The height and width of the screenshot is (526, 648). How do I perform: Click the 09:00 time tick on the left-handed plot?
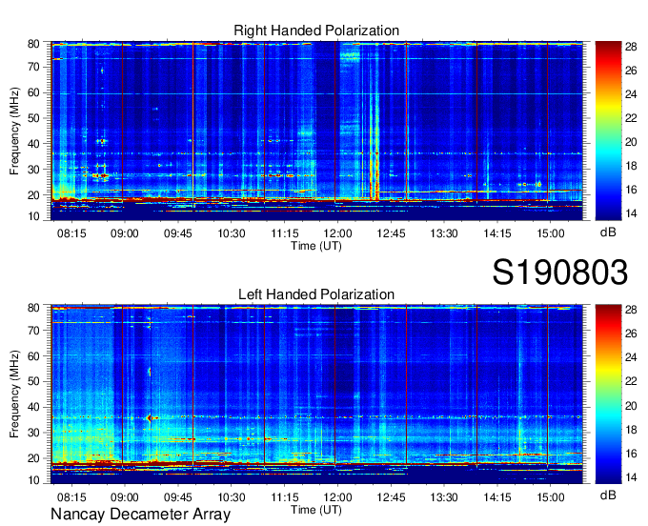click(x=125, y=497)
